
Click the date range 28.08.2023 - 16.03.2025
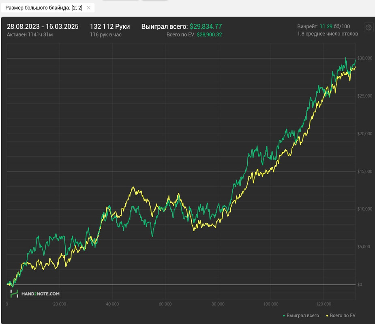coord(43,26)
